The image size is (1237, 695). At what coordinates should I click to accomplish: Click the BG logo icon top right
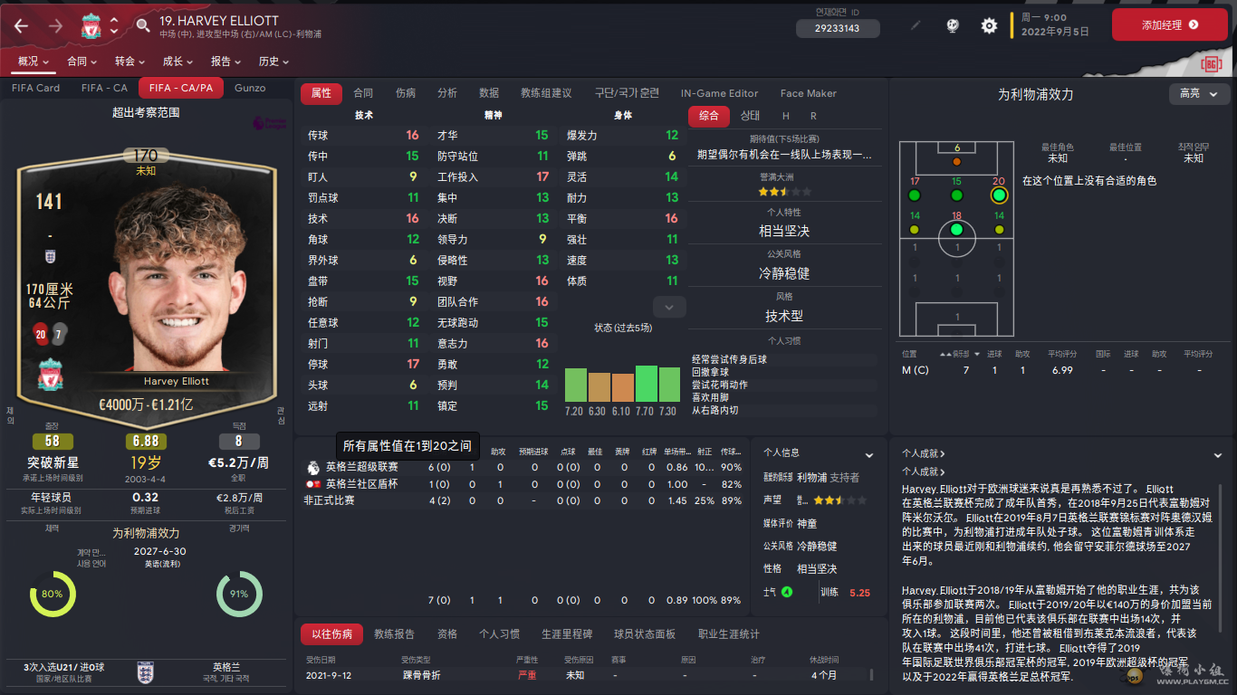coord(1211,63)
